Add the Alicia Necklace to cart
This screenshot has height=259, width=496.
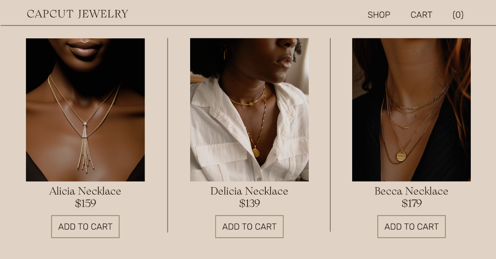85,226
